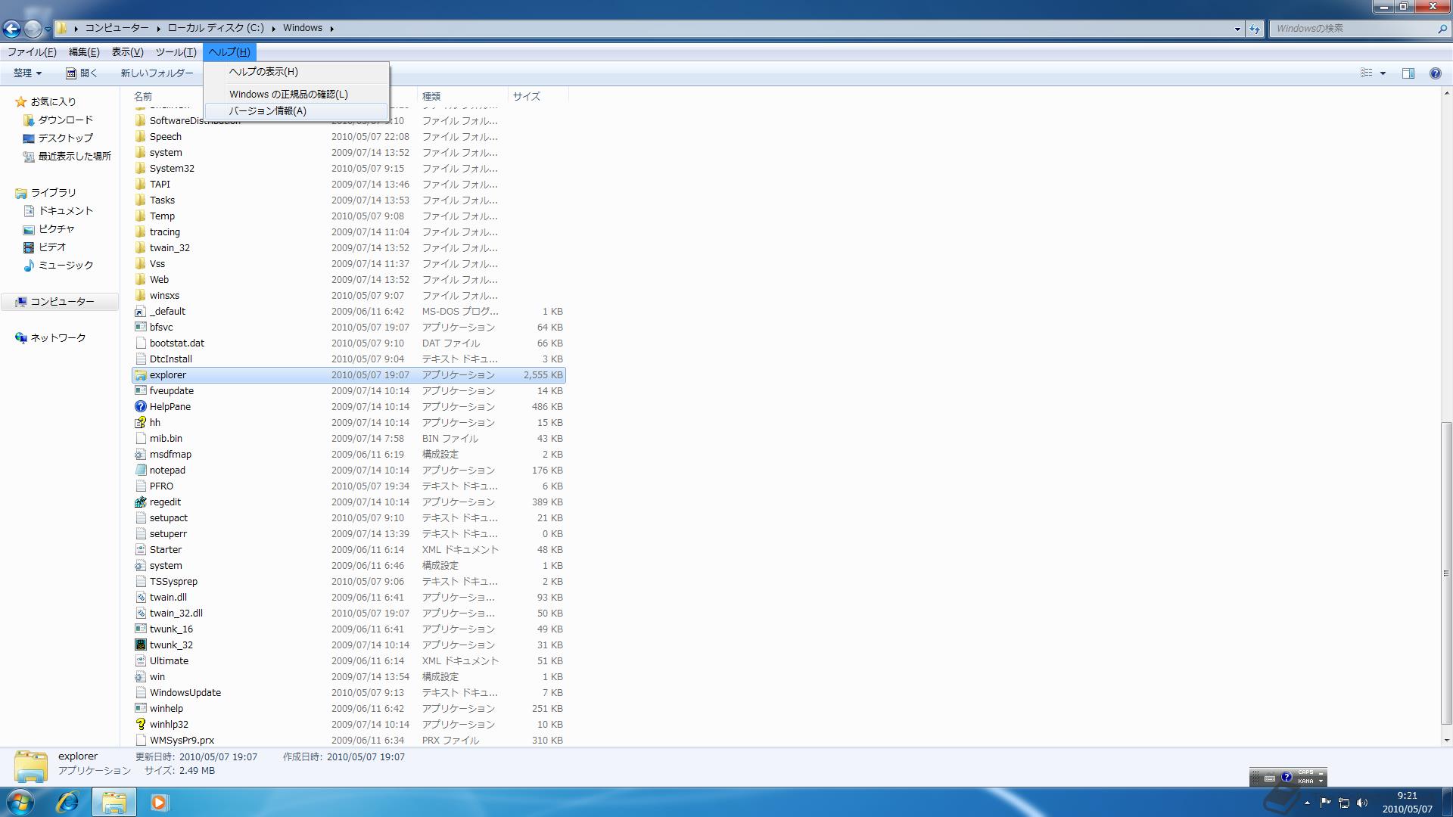Screen dimensions: 1453x817
Task: Open the ツール(T) menu
Action: click(x=176, y=52)
